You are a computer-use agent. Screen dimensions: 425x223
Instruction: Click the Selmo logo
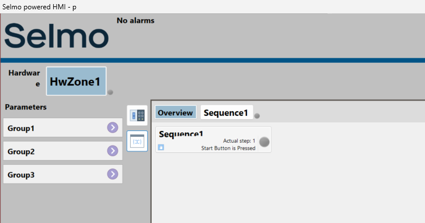[x=57, y=36]
